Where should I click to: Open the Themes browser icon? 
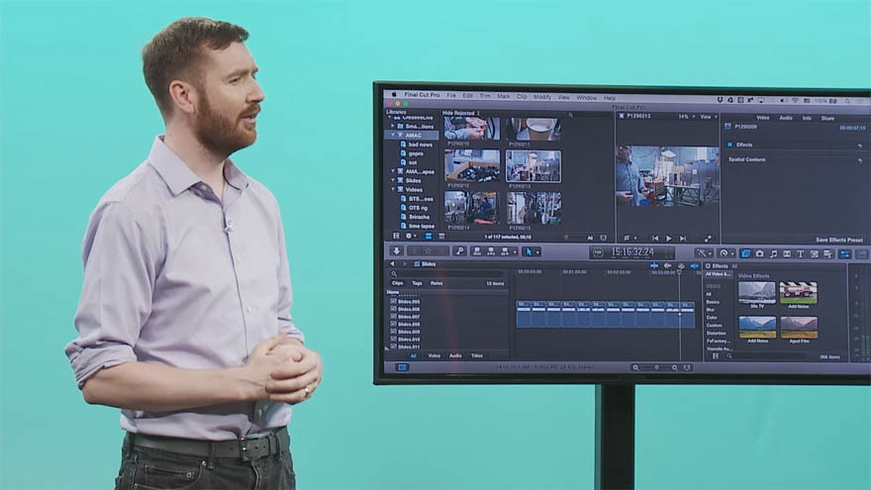tap(828, 253)
